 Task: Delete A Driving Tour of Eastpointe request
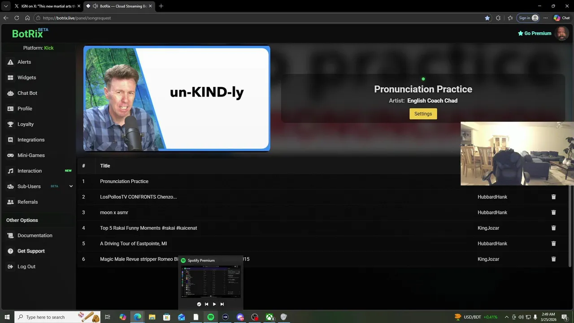click(553, 244)
